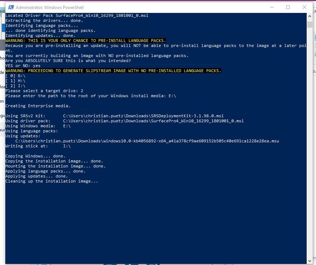Click the line 'Cleaning up the installation image...'
The image size is (316, 265).
pos(52,181)
